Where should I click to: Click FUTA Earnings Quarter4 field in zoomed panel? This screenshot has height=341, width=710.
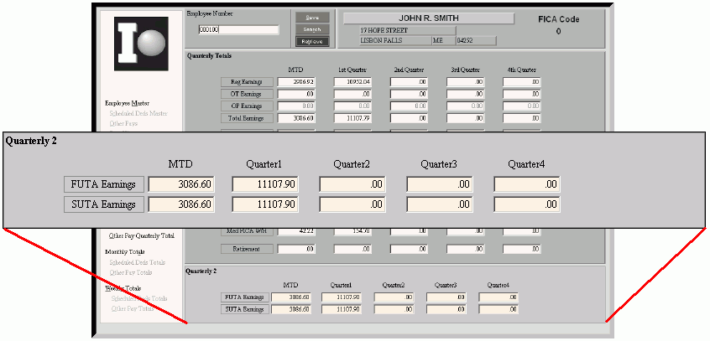(526, 184)
